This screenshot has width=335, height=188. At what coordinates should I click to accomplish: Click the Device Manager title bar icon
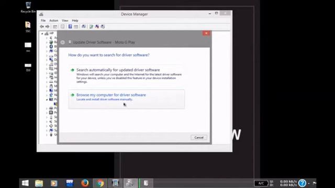(41, 14)
